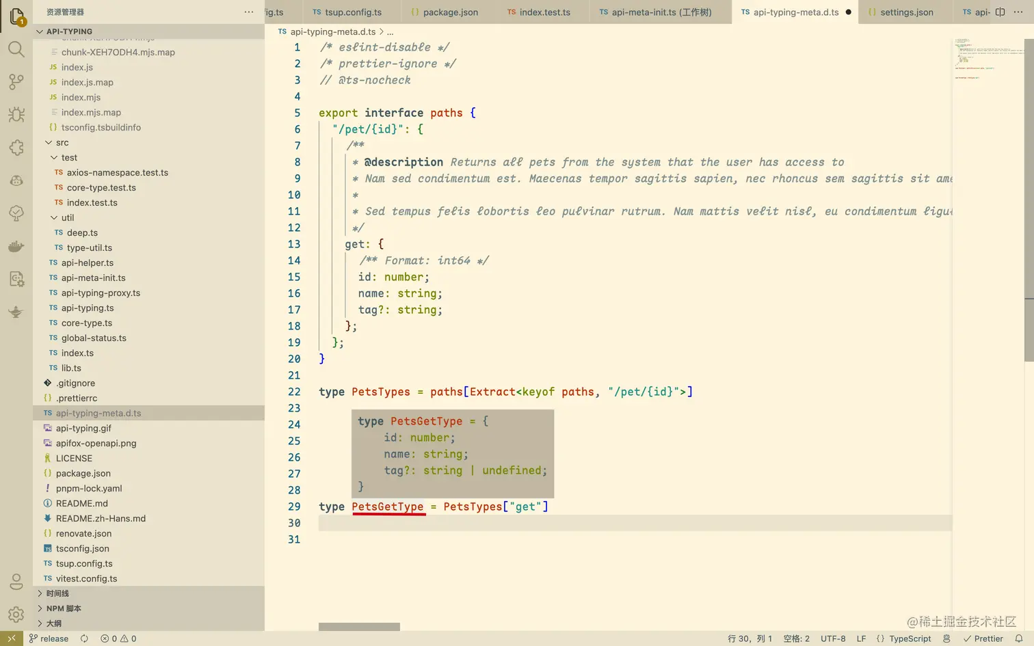Open deep.ts file
The height and width of the screenshot is (646, 1034).
point(148,232)
